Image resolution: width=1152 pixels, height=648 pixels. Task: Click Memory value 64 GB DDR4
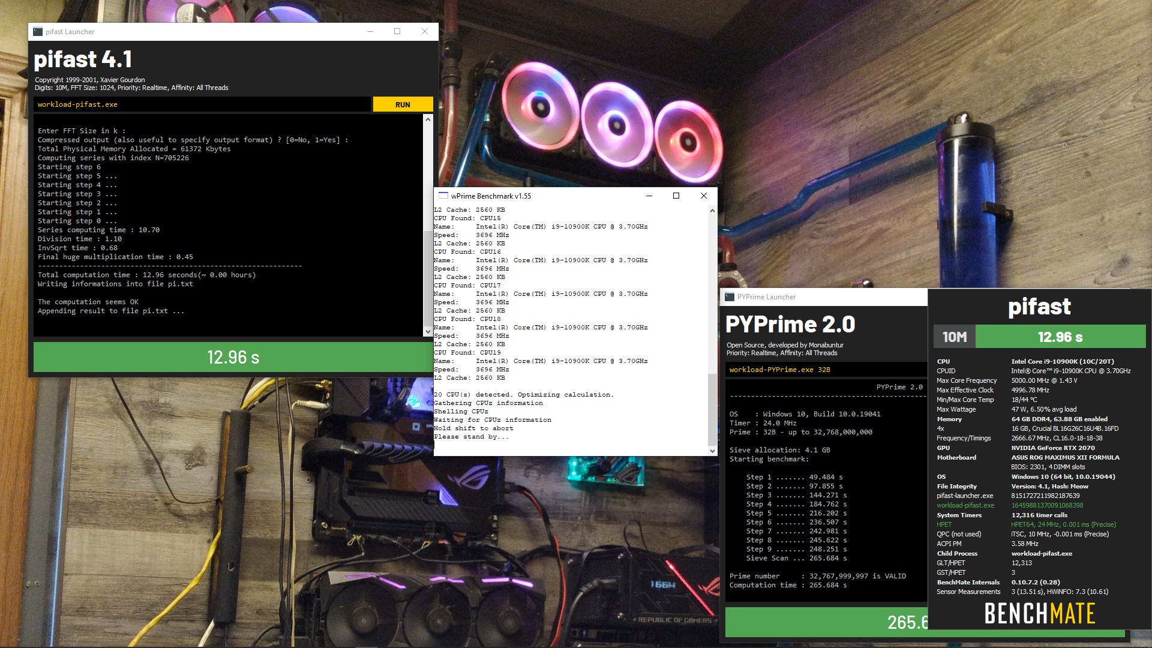point(1060,419)
